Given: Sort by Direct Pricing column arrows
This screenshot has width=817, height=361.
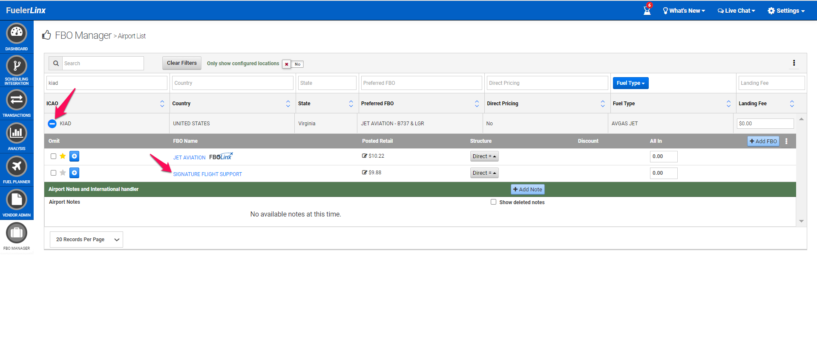Looking at the screenshot, I should click(603, 104).
